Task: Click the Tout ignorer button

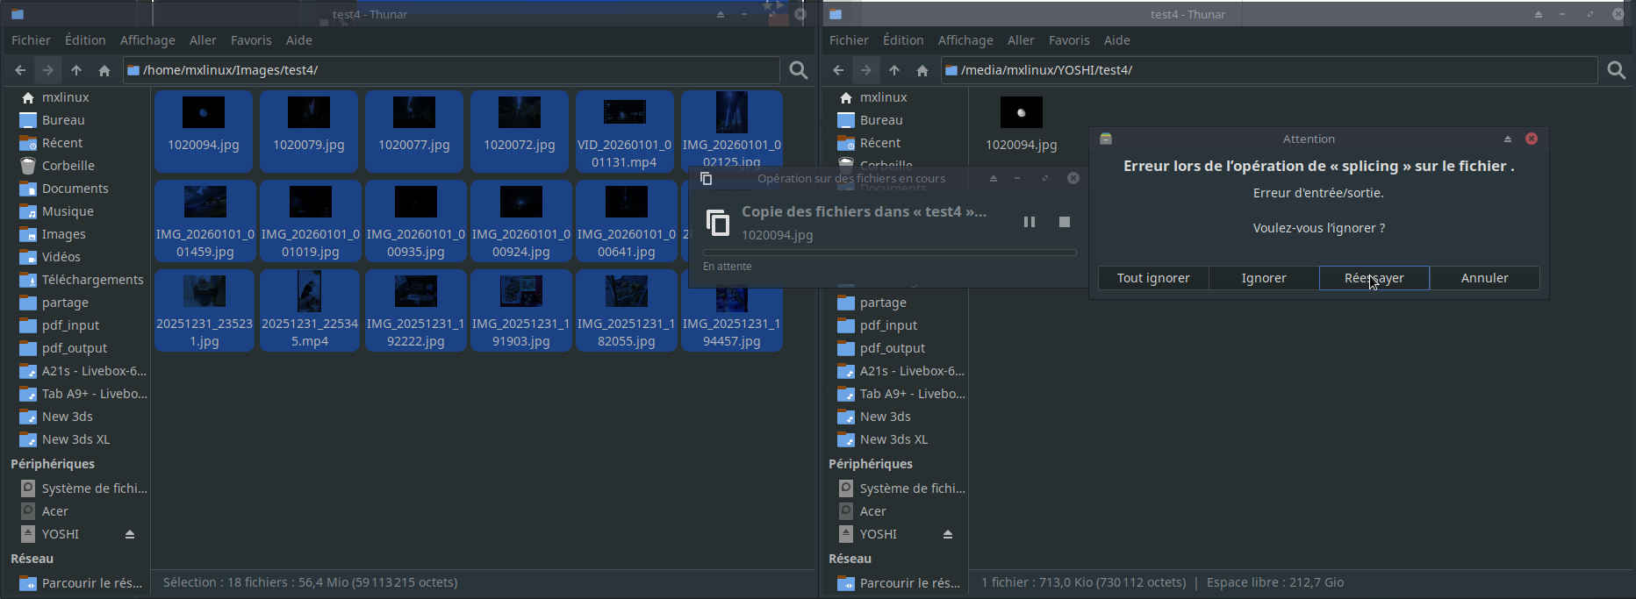Action: pos(1152,278)
